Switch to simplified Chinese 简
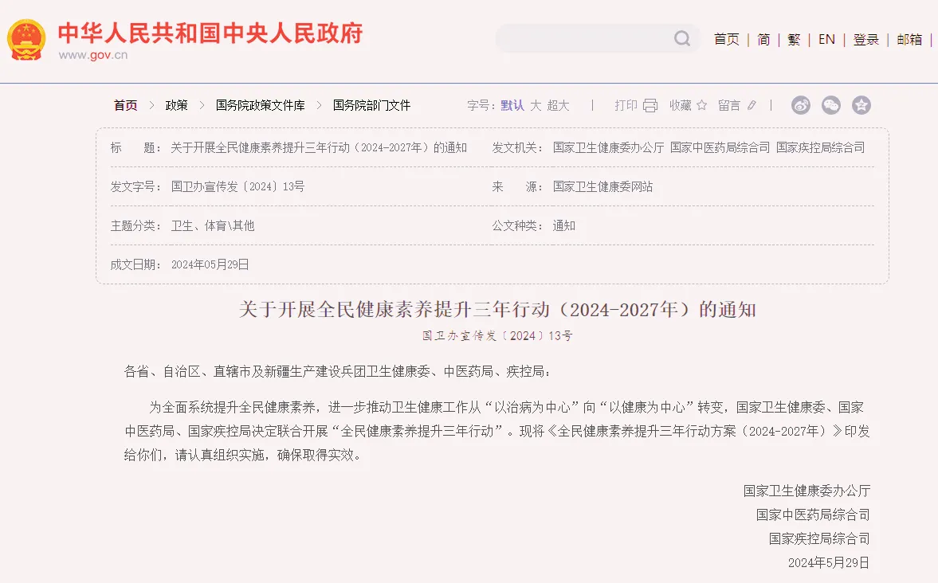The image size is (938, 583). point(763,40)
